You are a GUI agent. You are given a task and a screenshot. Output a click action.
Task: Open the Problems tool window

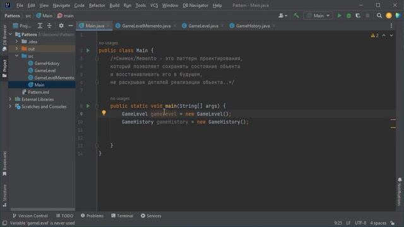tap(92, 216)
